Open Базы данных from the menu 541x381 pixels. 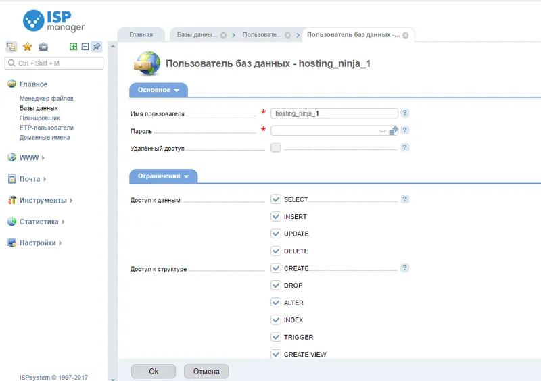click(x=39, y=108)
